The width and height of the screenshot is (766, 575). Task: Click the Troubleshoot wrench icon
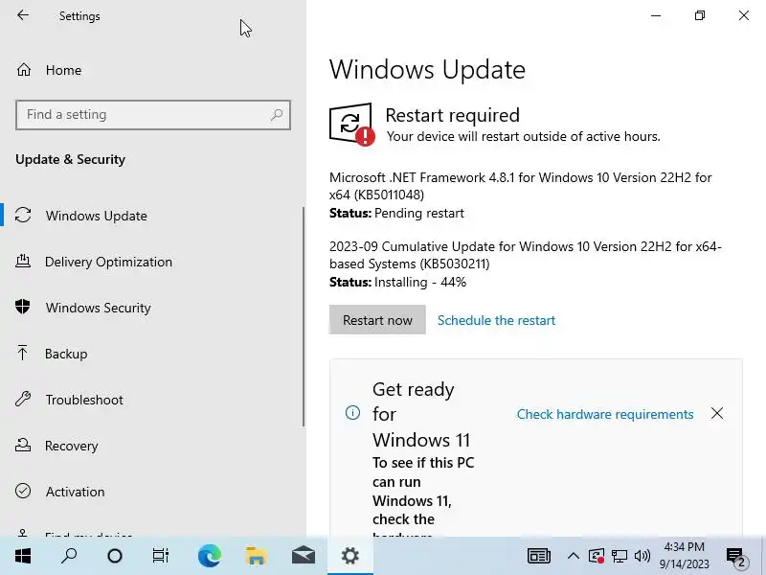(22, 399)
